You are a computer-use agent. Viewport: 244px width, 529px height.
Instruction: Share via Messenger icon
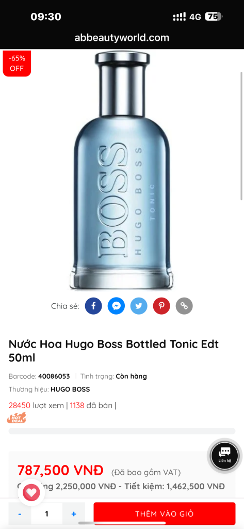116,306
